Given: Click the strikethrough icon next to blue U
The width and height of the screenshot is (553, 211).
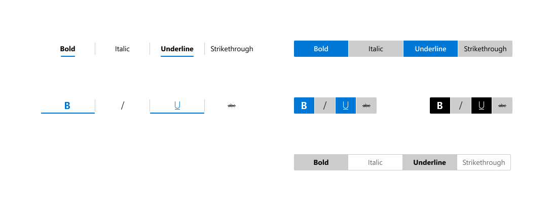Looking at the screenshot, I should click(366, 105).
